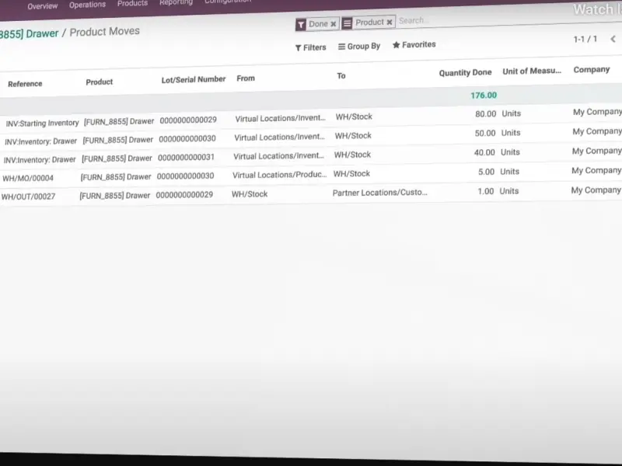Open the Overview menu

[43, 5]
